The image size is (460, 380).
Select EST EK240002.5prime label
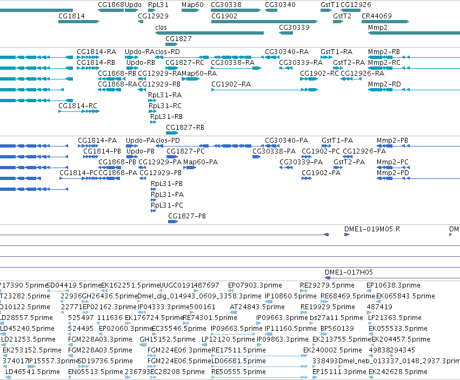pos(332,350)
